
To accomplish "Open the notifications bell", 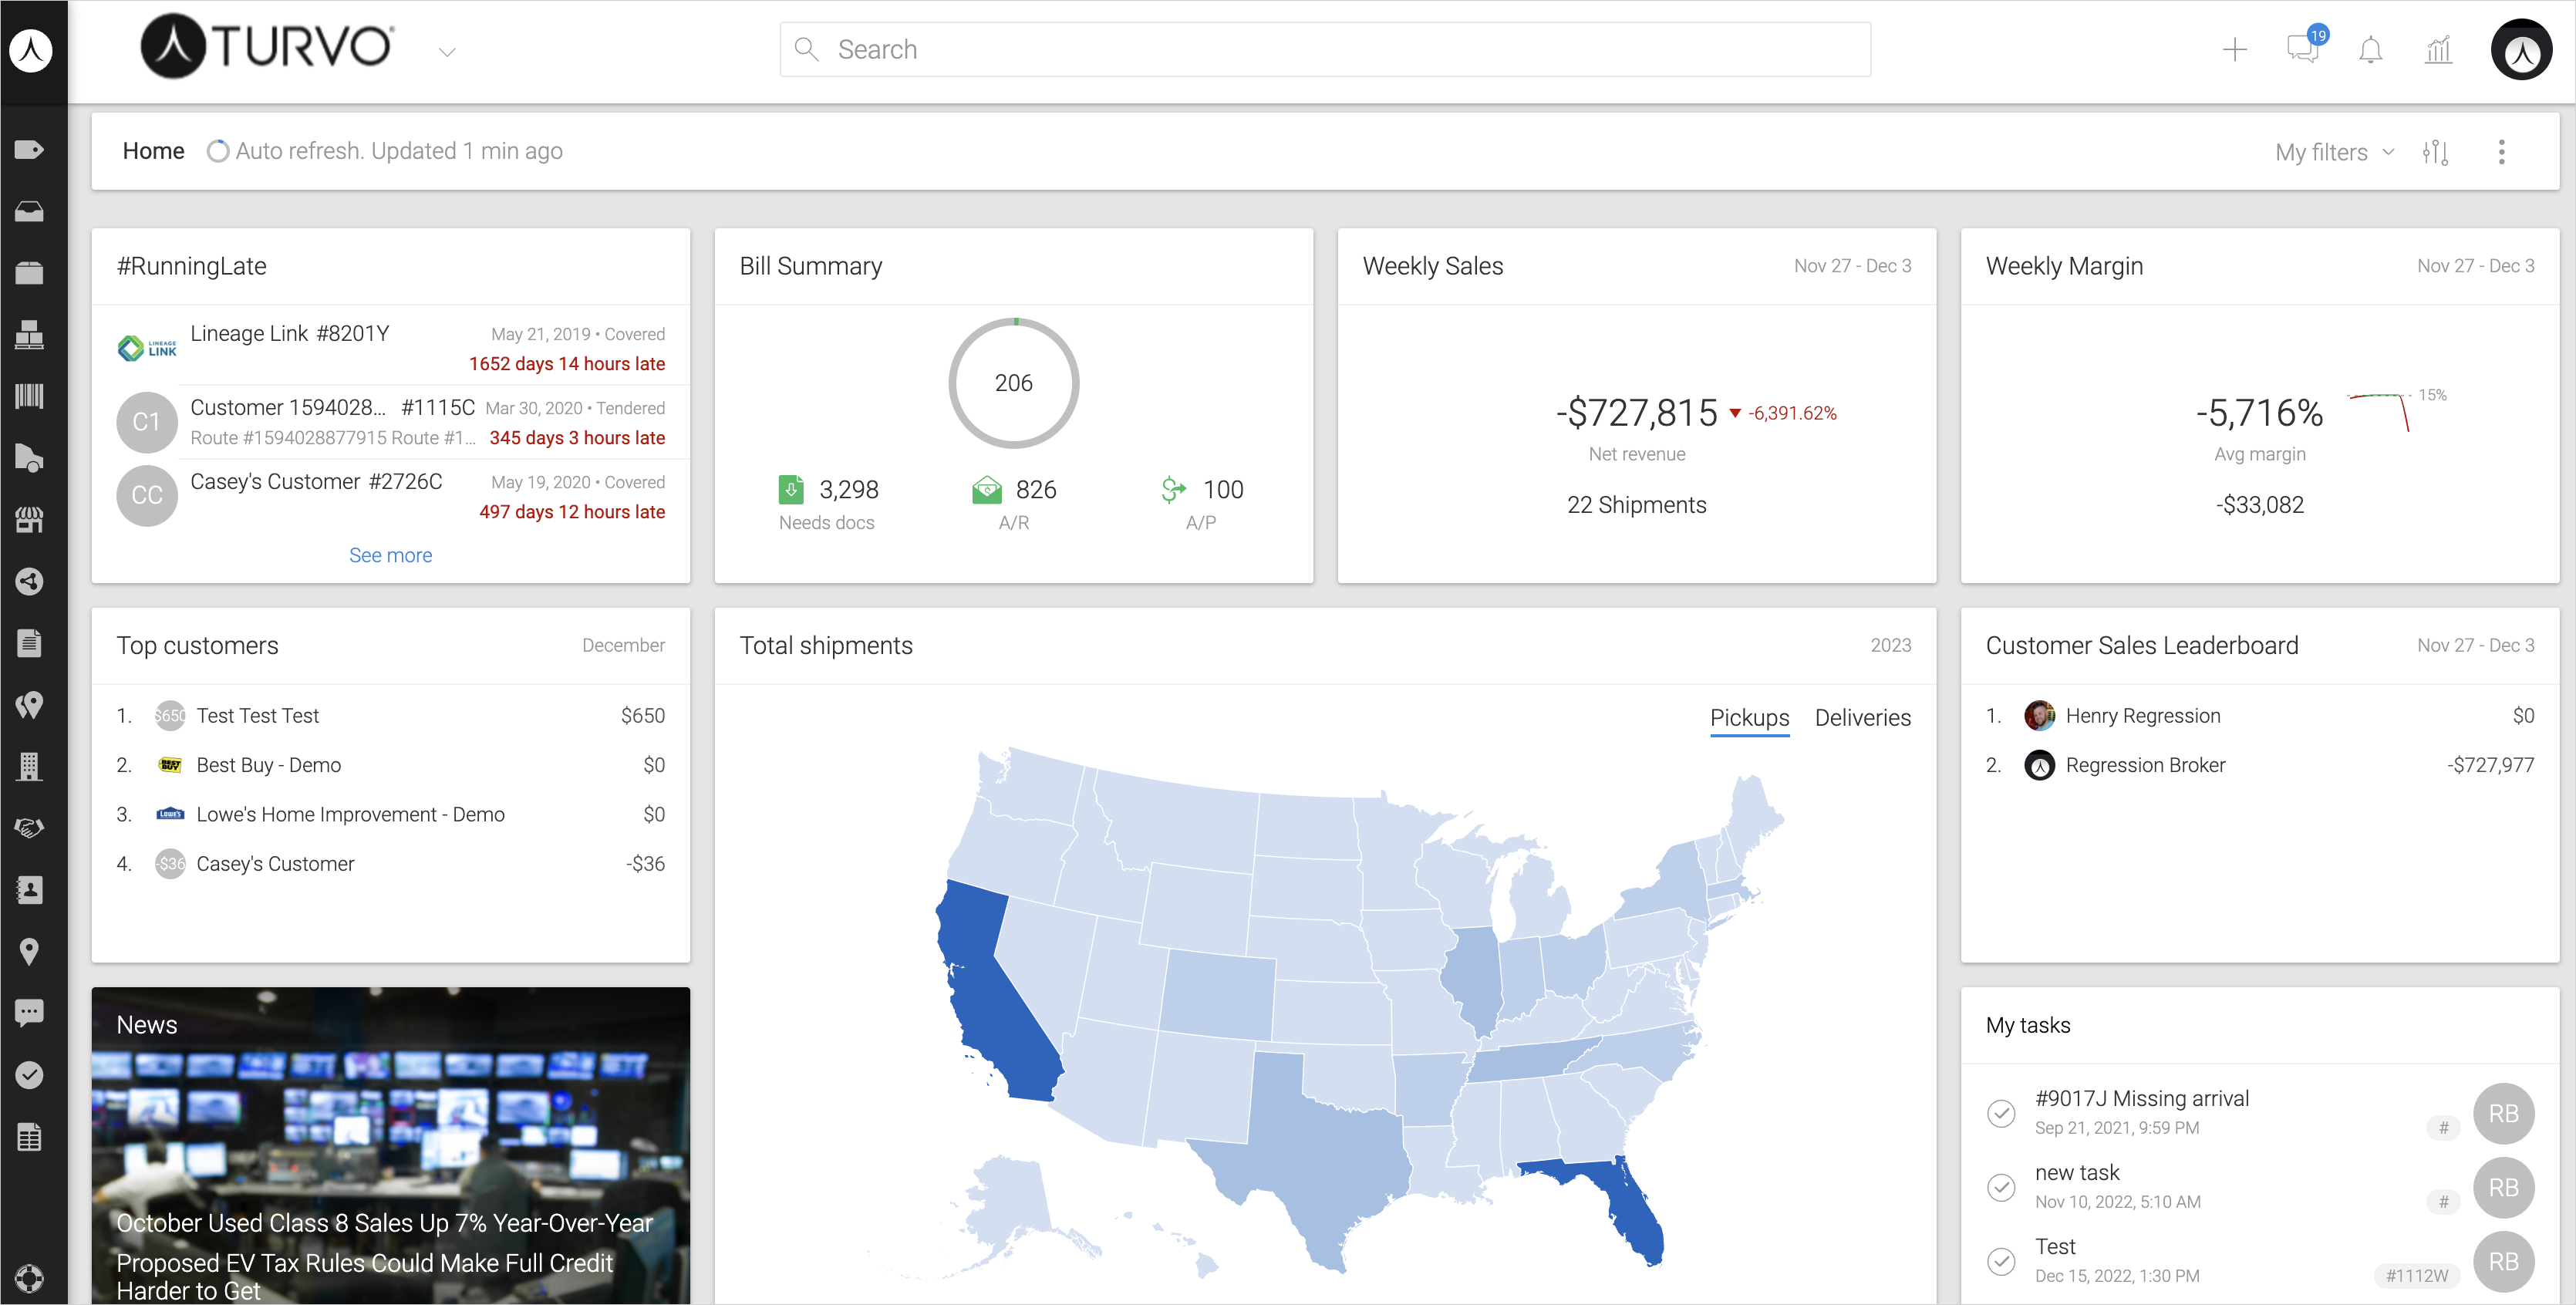I will (x=2370, y=50).
